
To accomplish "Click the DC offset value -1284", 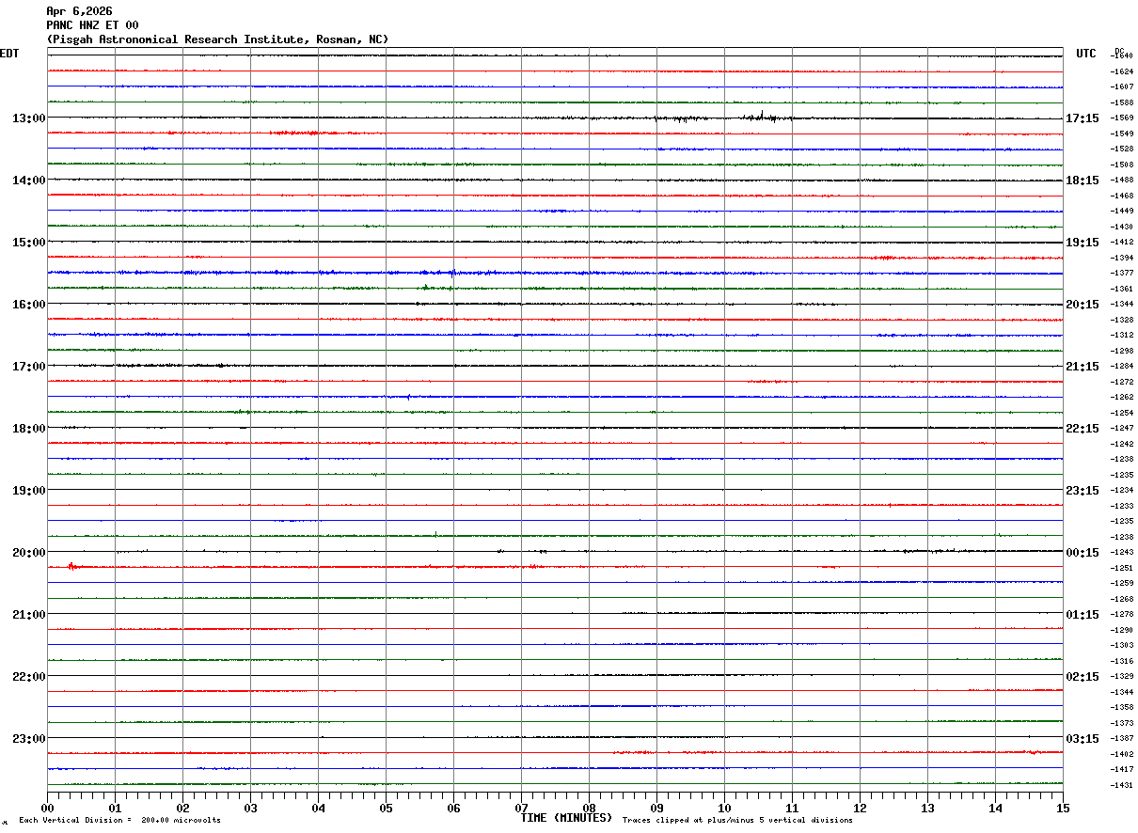I will click(1122, 367).
